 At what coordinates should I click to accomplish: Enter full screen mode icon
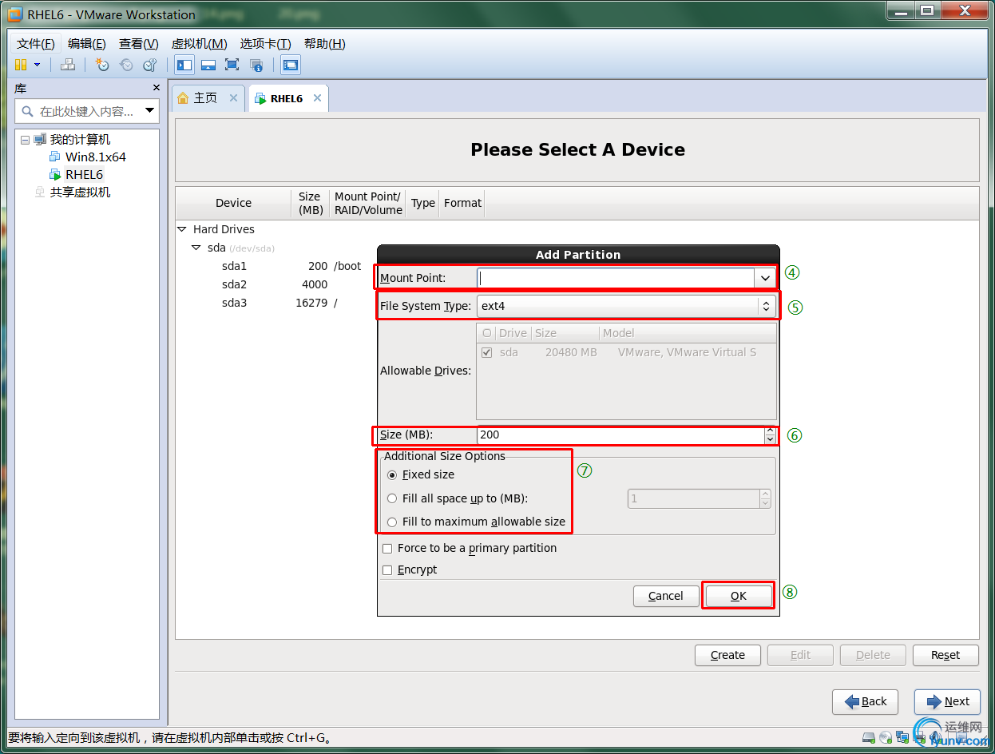232,65
